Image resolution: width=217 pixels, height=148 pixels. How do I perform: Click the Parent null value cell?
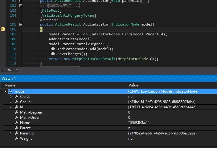pos(172,128)
